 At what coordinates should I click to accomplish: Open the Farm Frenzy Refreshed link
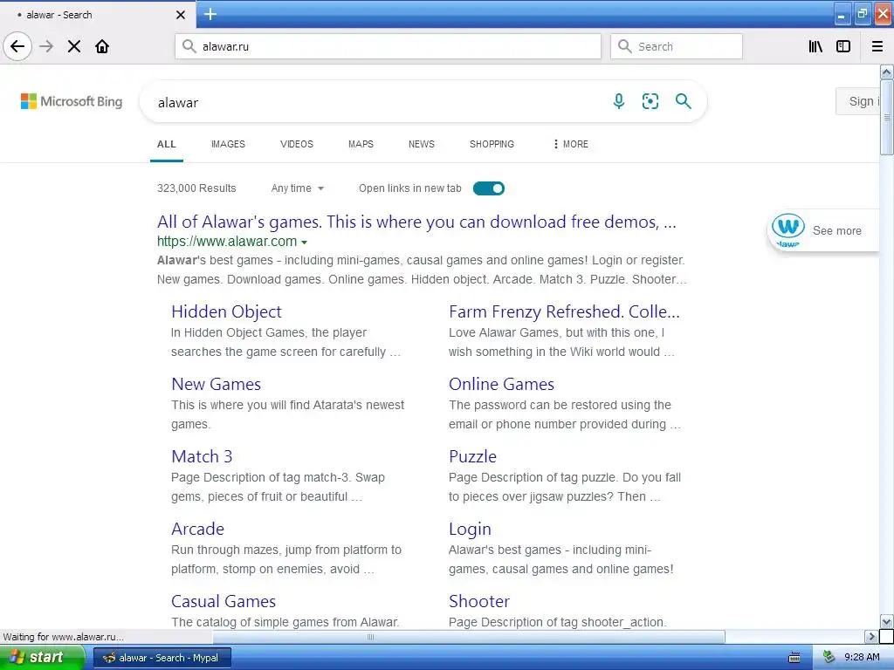tap(565, 311)
